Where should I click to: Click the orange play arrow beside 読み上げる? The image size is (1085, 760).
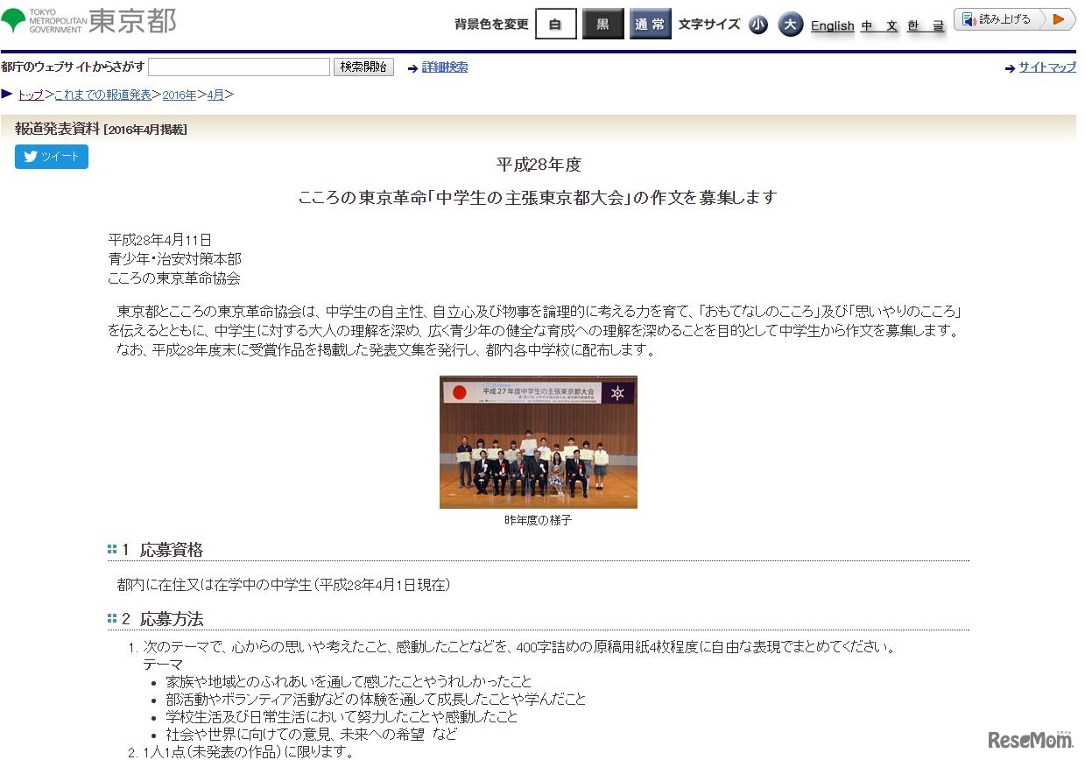1057,18
